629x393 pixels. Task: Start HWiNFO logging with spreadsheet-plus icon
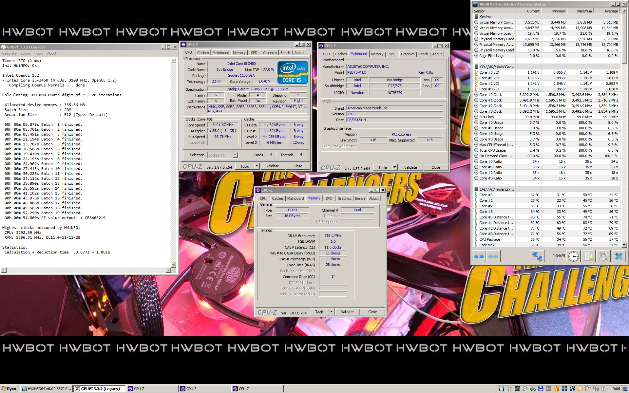click(x=589, y=256)
